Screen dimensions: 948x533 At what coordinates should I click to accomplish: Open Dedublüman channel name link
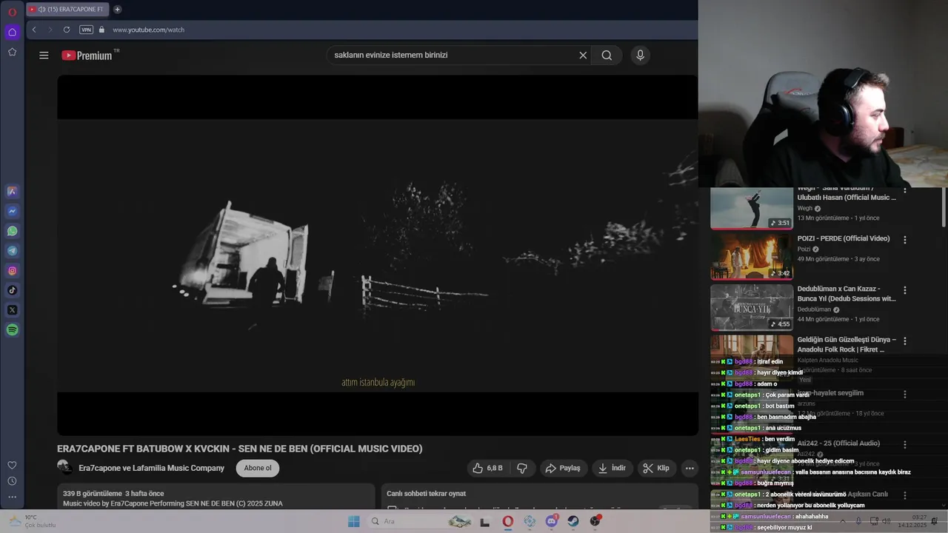[814, 309]
